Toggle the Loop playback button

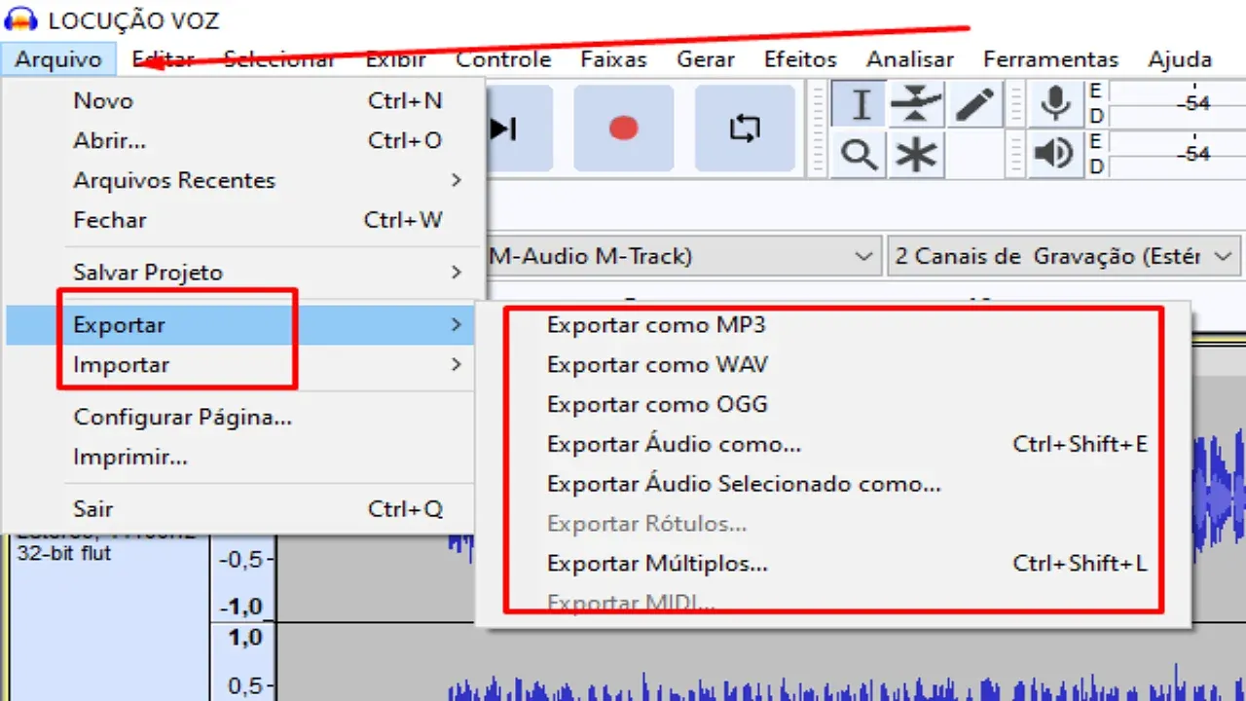click(745, 129)
